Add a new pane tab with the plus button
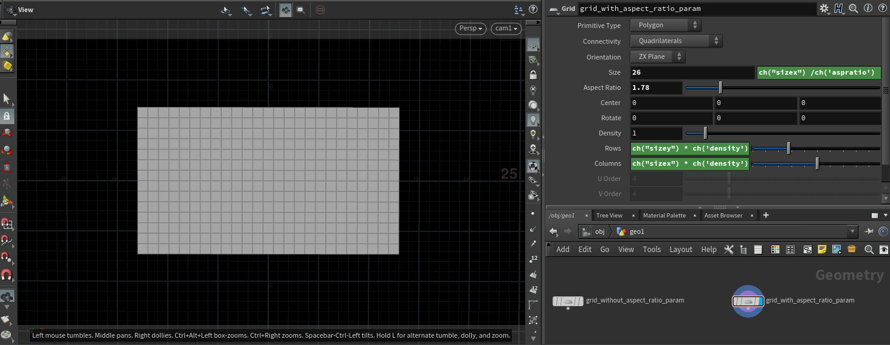Viewport: 890px width, 345px height. 765,215
